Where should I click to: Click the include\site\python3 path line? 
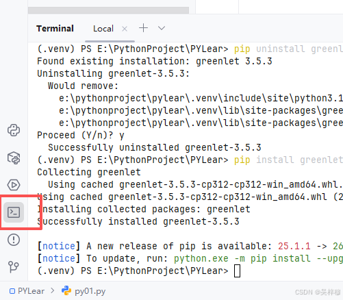coord(201,98)
